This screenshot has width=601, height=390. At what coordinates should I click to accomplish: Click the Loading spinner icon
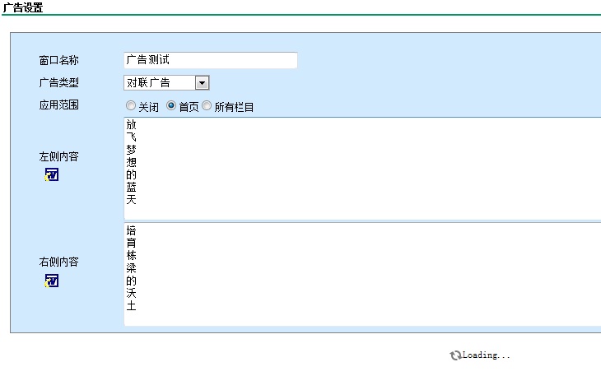pyautogui.click(x=455, y=355)
